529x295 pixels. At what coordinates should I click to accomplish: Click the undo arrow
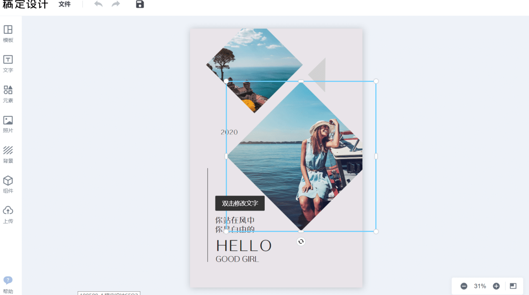(x=98, y=4)
